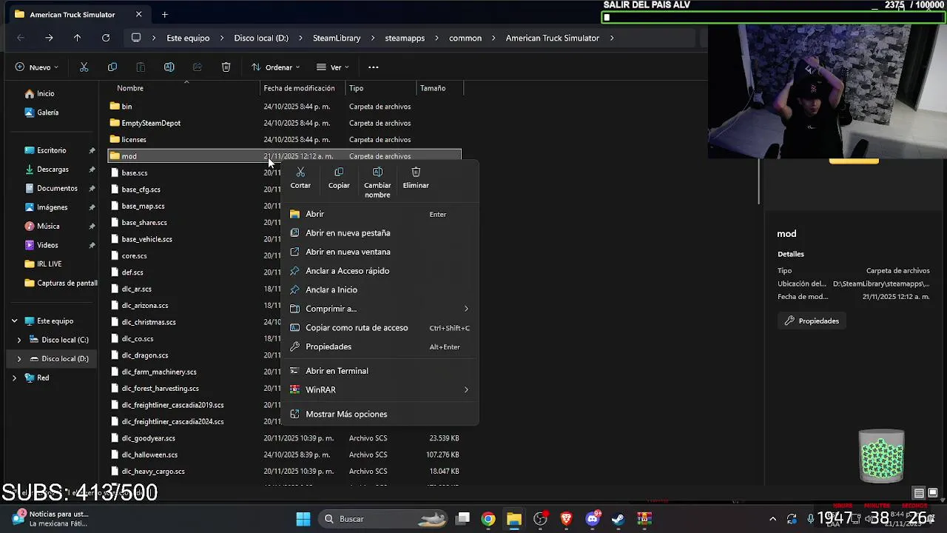Click Propiedades button in details pane
Viewport: 947px width, 533px height.
click(812, 321)
